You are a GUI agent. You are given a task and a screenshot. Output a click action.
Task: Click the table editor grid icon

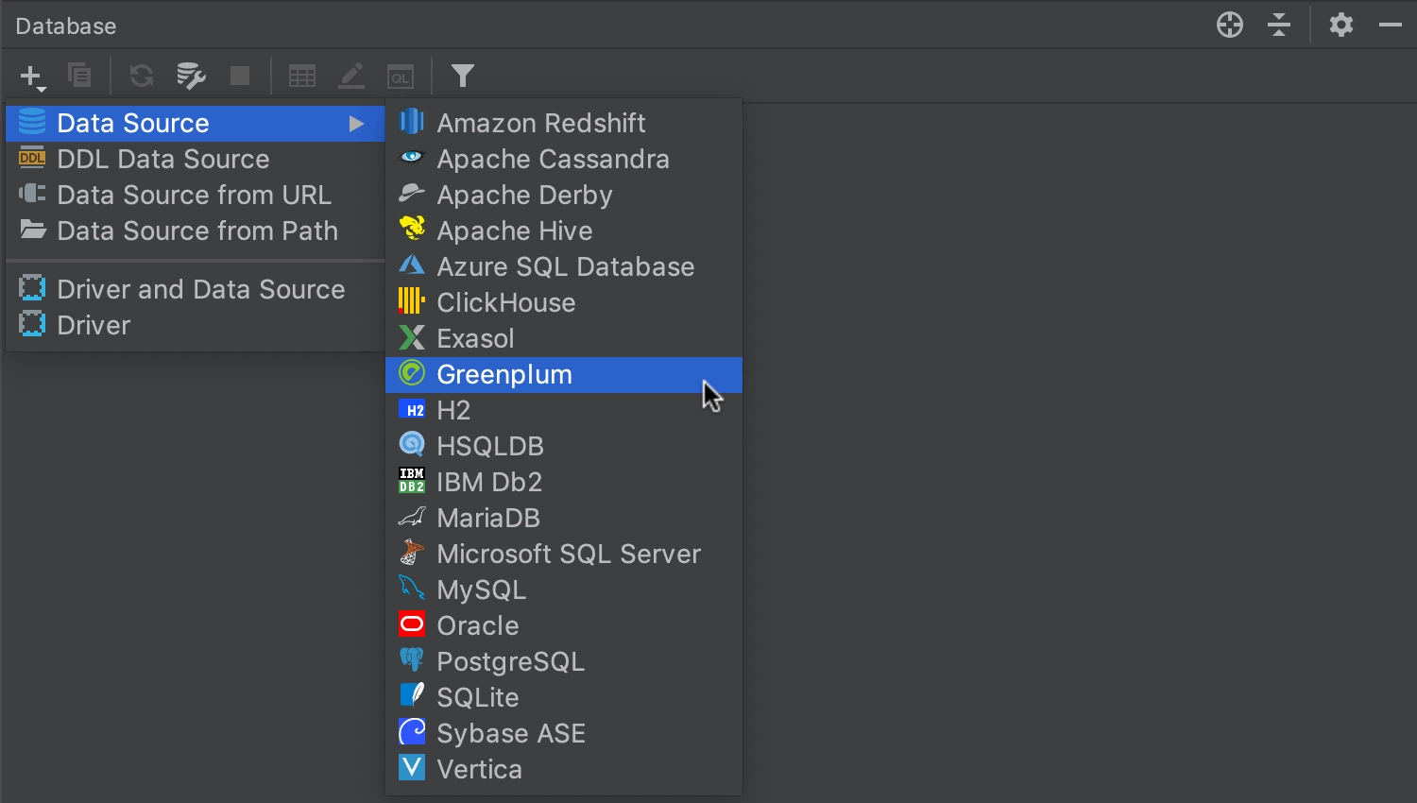coord(302,76)
